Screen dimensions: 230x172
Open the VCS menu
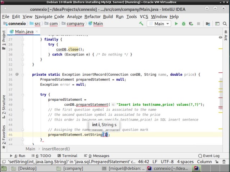[144, 17]
